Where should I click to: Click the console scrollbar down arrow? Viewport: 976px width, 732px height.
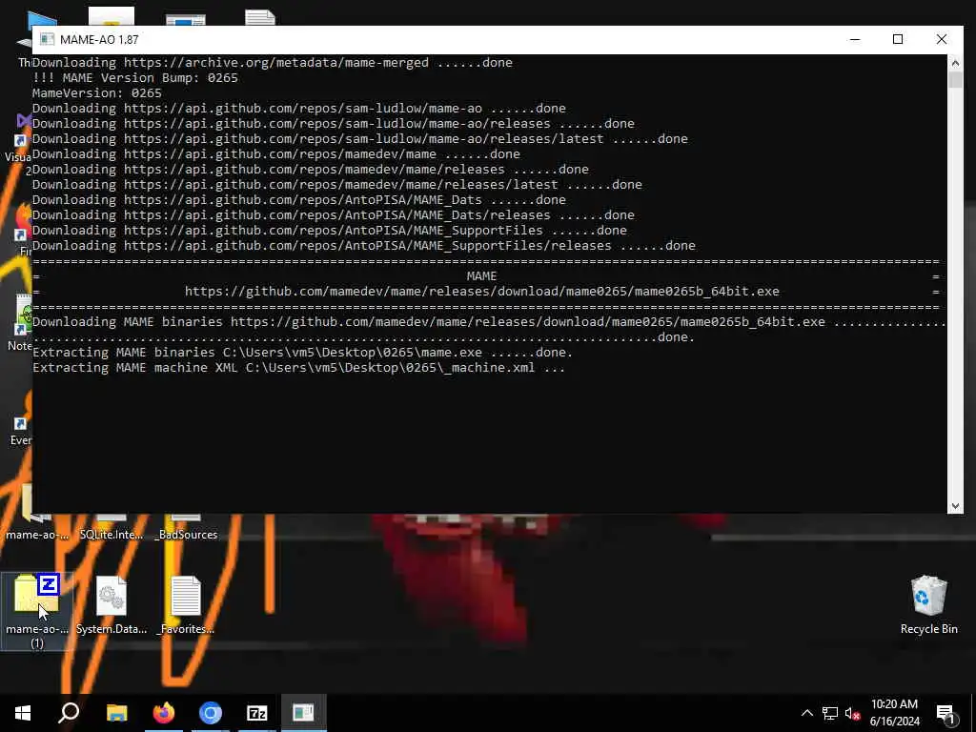tap(955, 506)
